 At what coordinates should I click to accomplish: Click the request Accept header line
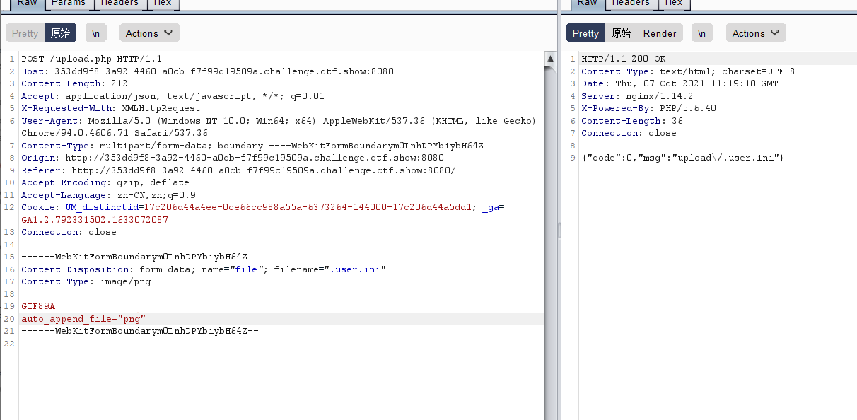(173, 96)
